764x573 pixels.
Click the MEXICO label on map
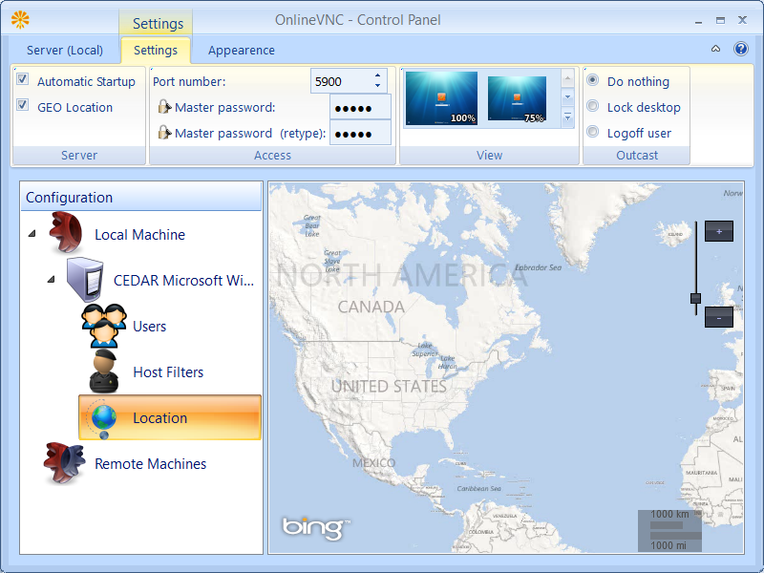[x=373, y=463]
